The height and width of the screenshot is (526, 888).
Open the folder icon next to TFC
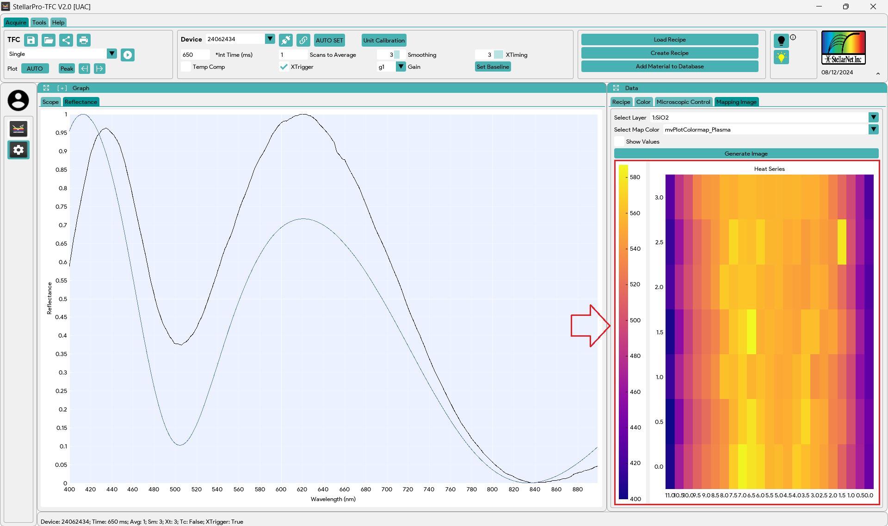click(49, 40)
